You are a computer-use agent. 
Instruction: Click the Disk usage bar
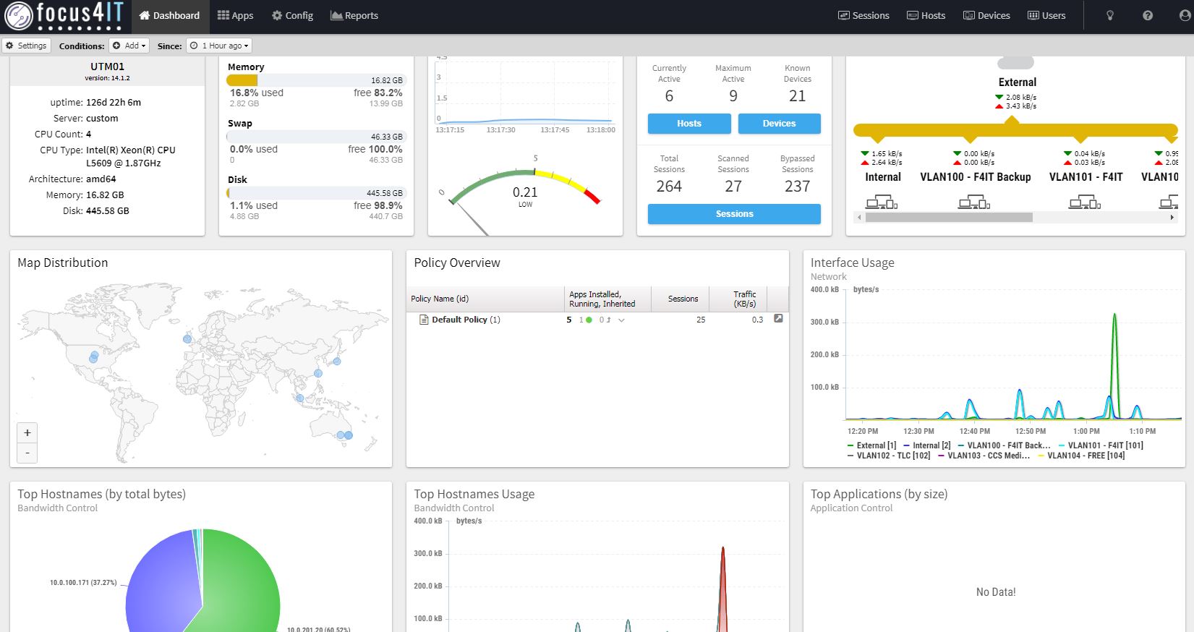pyautogui.click(x=316, y=193)
